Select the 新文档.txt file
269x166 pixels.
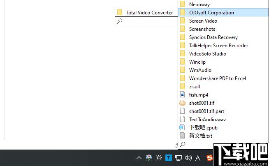pos(223,136)
